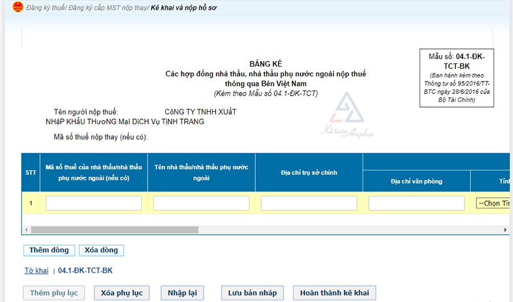This screenshot has height=302, width=513.
Task: Click "Xóa phụ lục" to remove appendix
Action: tap(121, 293)
